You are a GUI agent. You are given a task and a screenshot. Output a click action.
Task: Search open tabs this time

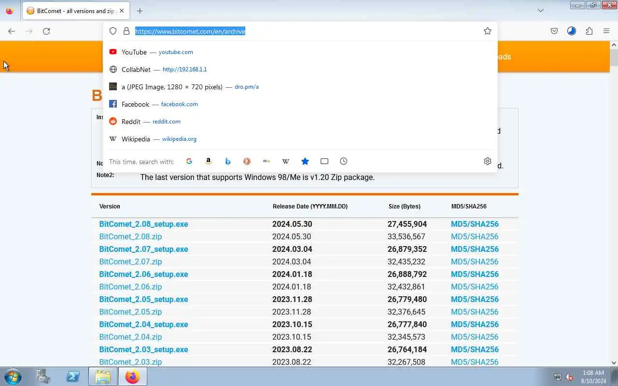click(x=324, y=161)
